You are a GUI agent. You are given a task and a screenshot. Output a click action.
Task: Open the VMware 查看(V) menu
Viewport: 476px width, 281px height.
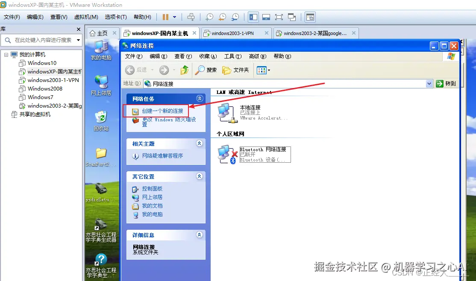point(59,17)
